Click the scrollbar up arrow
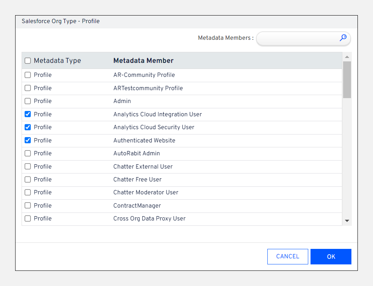This screenshot has height=286, width=373. tap(347, 57)
